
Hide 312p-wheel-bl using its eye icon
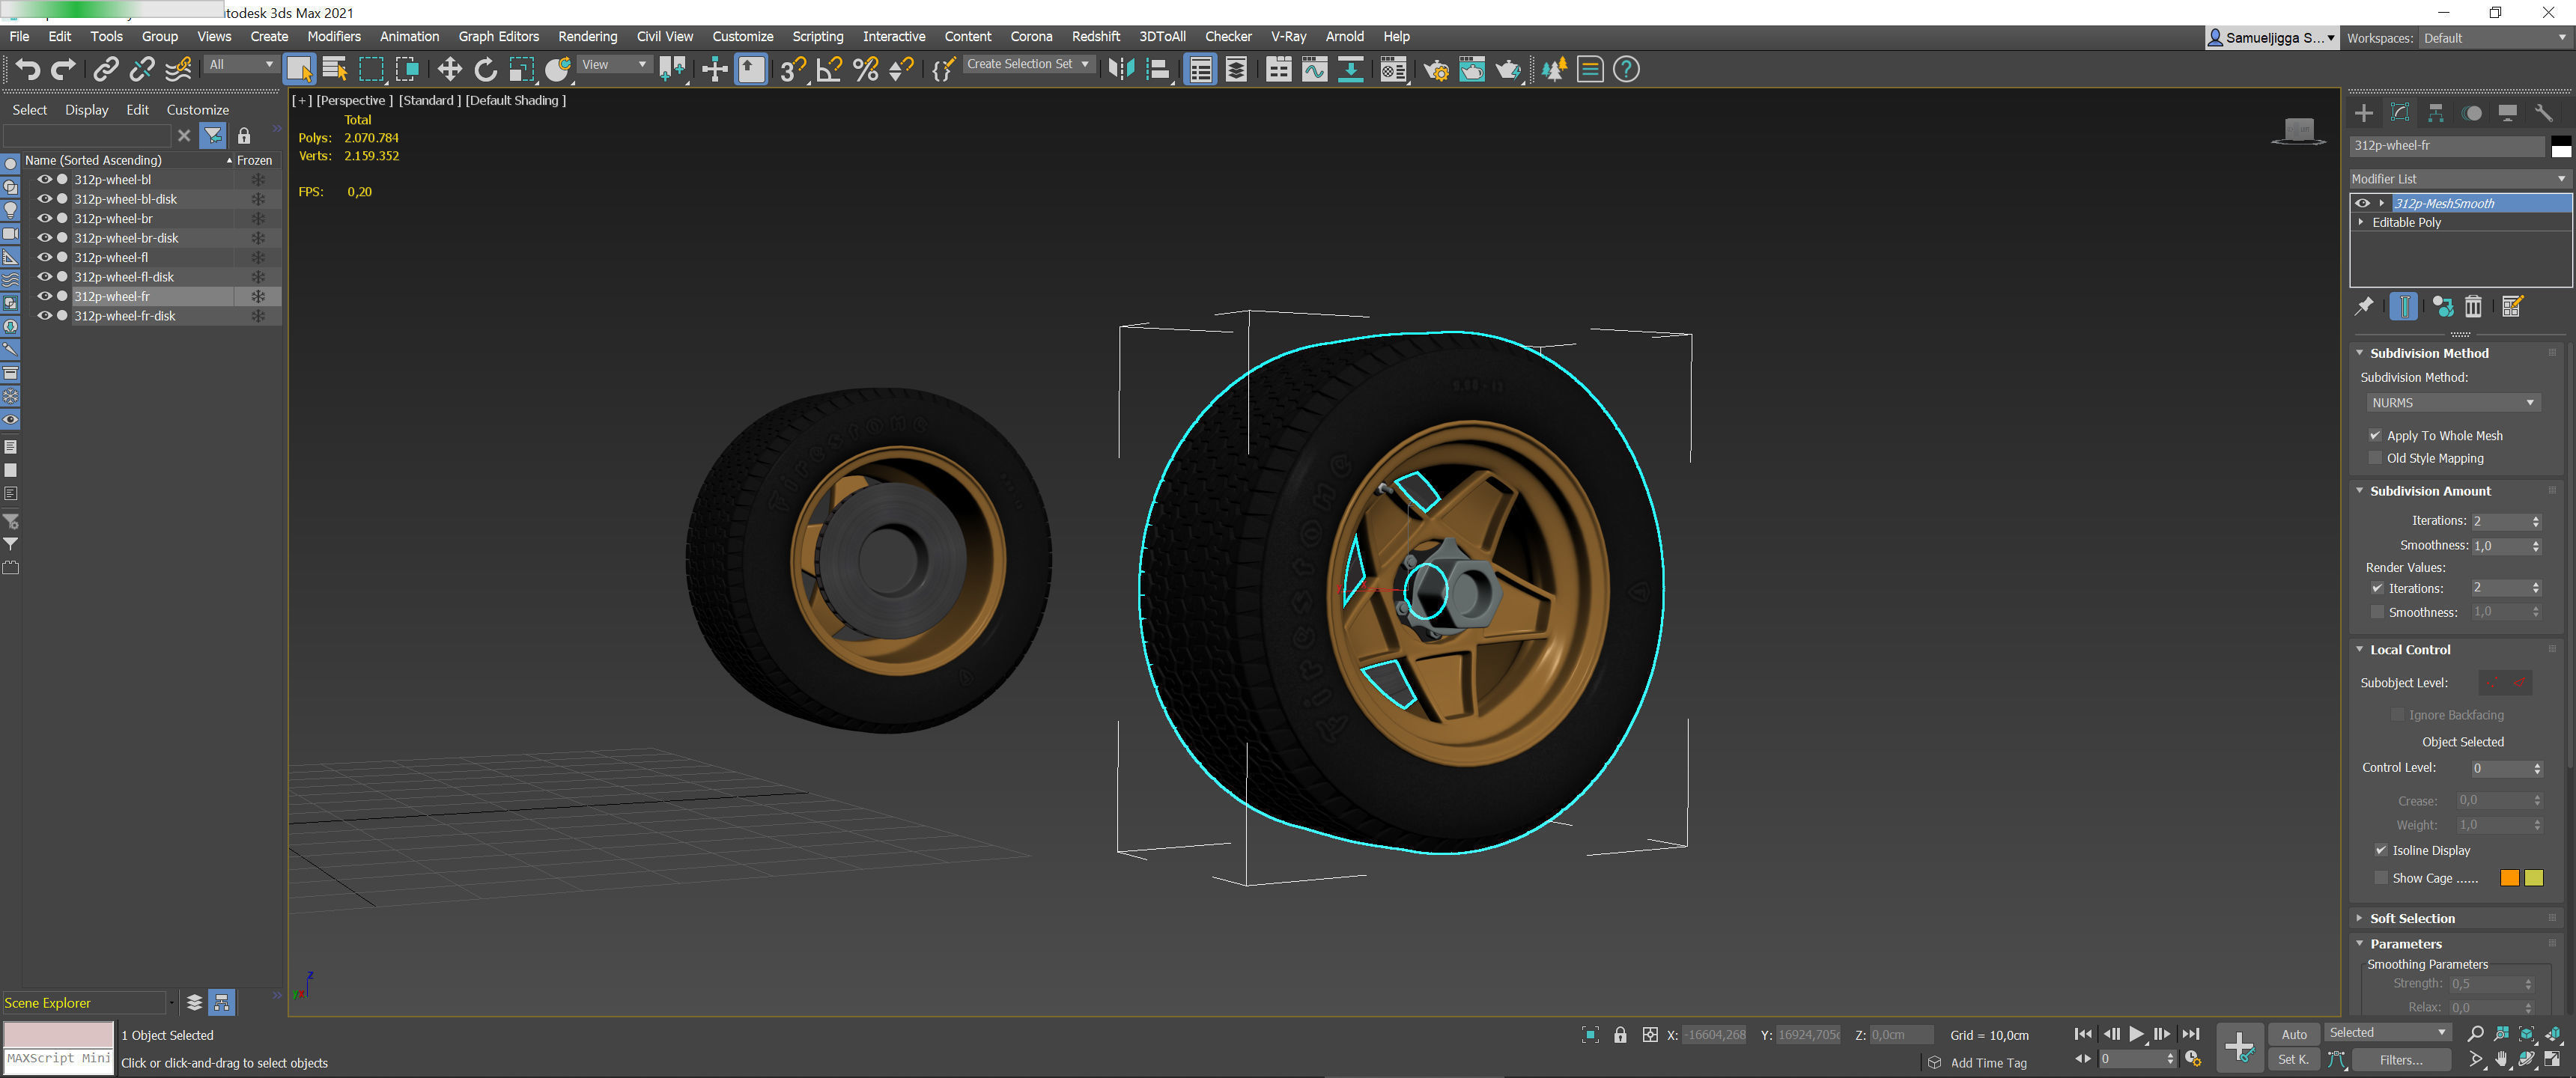click(44, 180)
